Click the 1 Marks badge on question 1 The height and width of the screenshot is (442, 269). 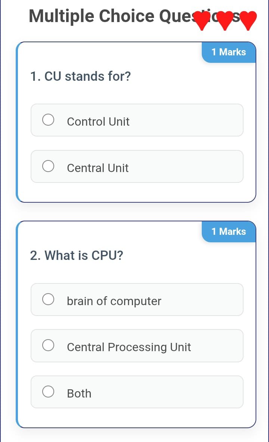click(x=229, y=52)
